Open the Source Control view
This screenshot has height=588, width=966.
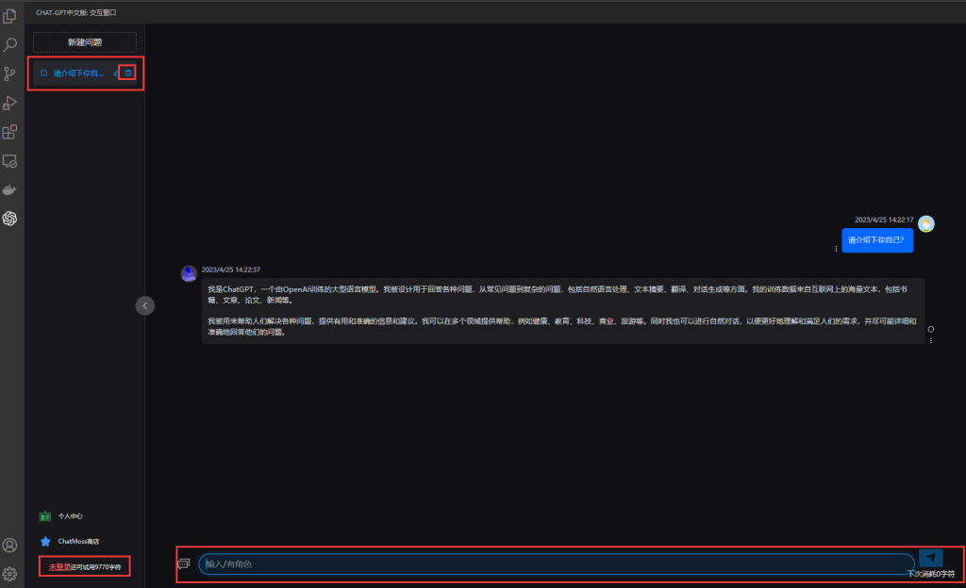[11, 73]
